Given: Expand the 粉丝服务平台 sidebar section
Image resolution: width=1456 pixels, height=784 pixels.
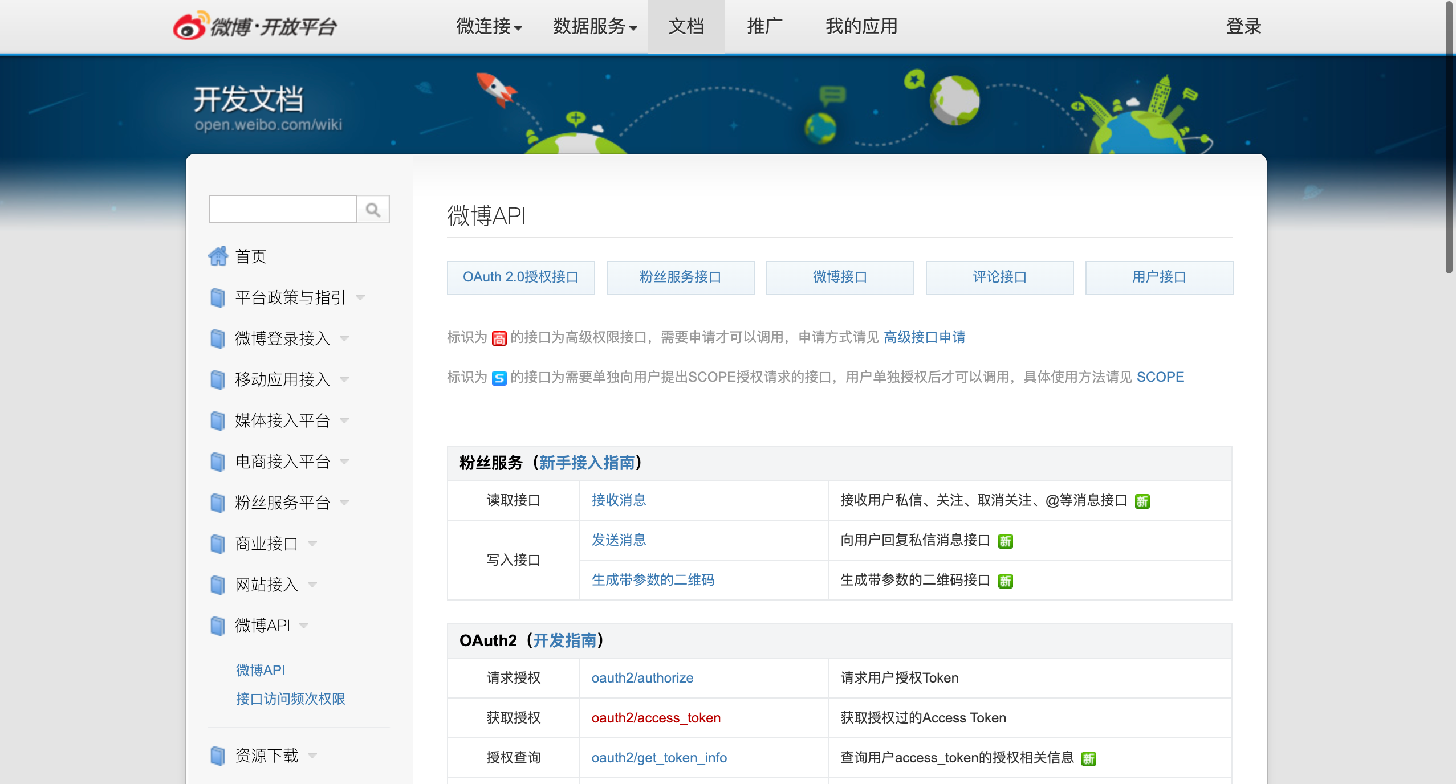Looking at the screenshot, I should pyautogui.click(x=344, y=503).
